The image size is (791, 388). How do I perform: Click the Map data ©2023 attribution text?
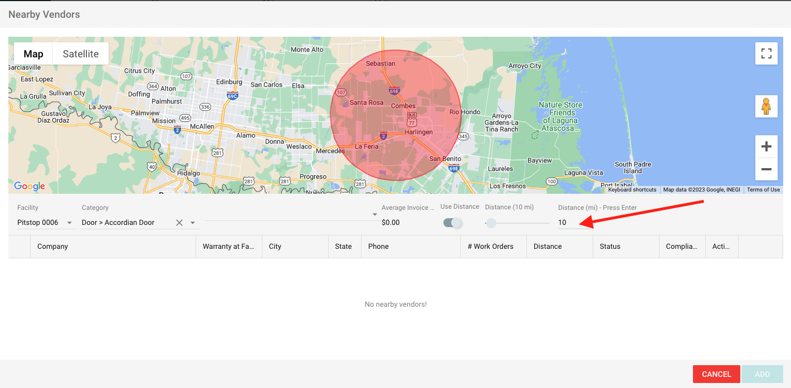[x=702, y=190]
